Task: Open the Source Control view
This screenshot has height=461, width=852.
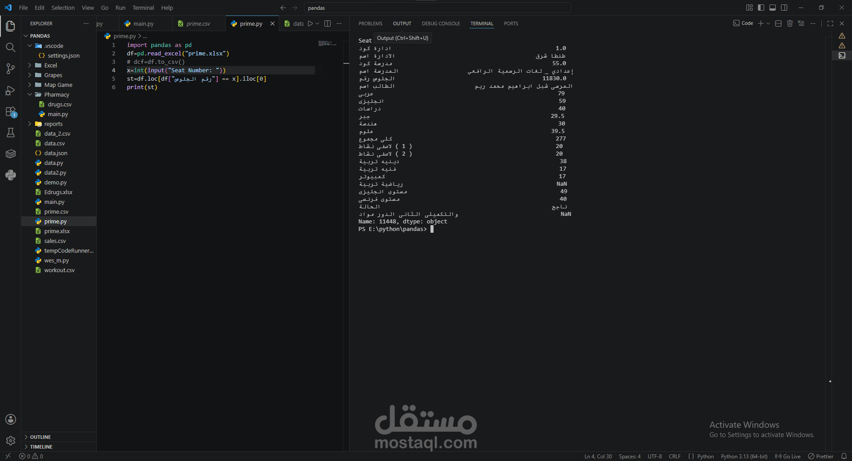Action: 11,69
